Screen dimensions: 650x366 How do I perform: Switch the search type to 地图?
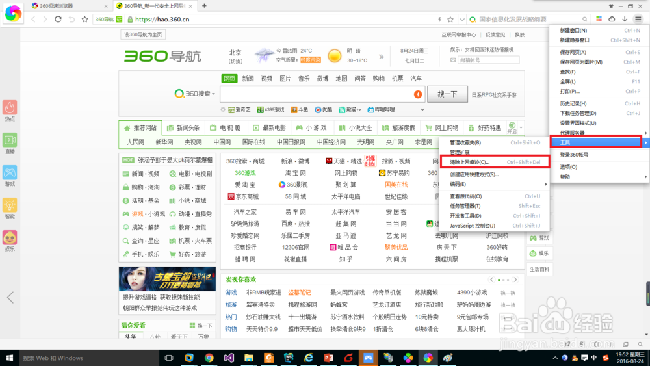(x=341, y=79)
